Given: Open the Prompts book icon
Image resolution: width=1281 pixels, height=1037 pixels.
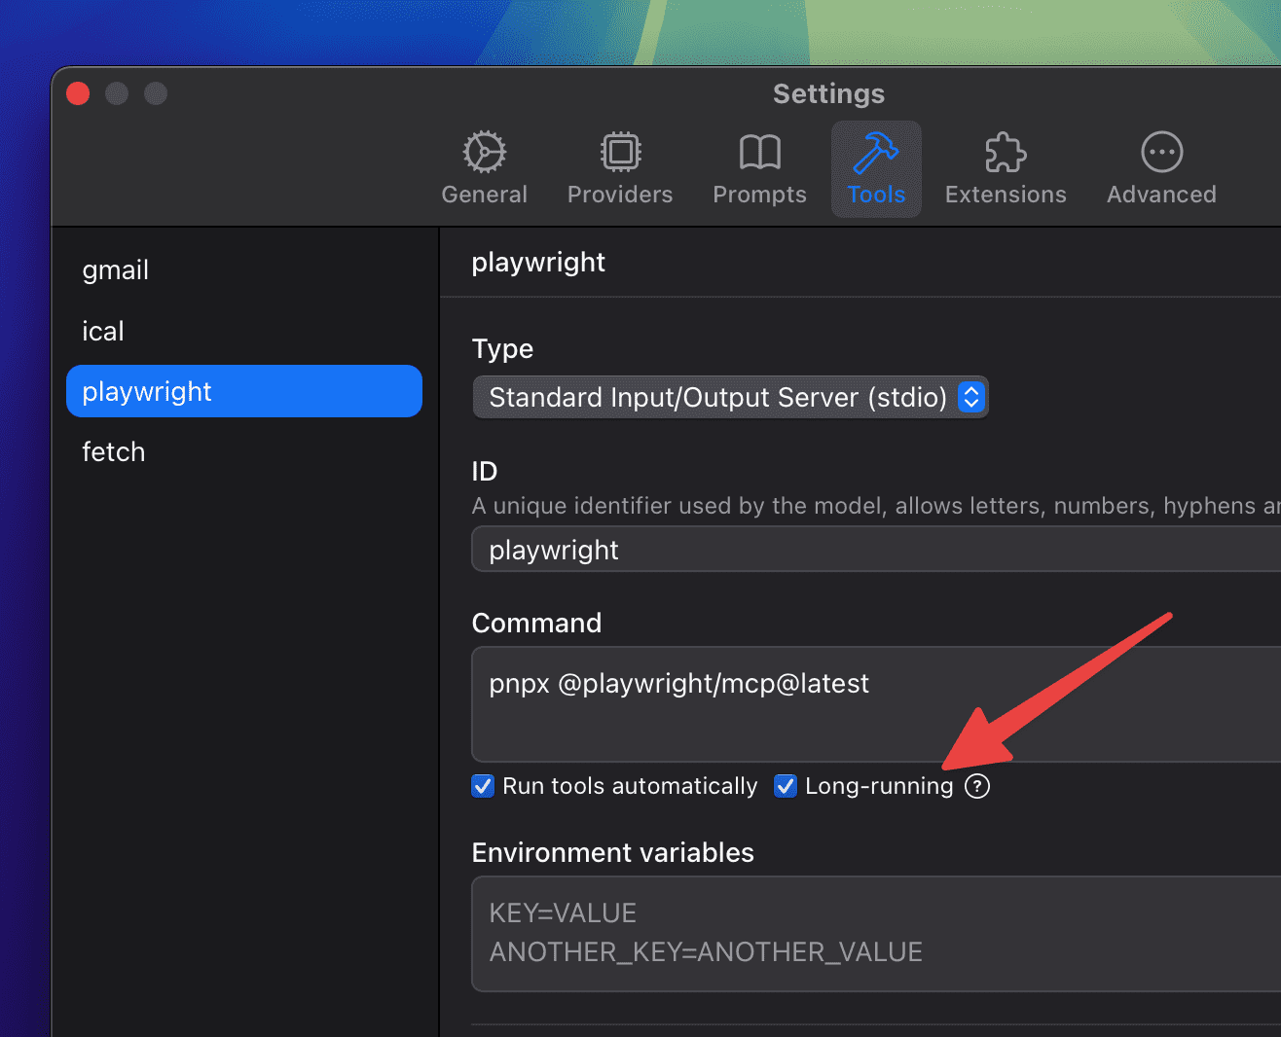Looking at the screenshot, I should (x=759, y=153).
